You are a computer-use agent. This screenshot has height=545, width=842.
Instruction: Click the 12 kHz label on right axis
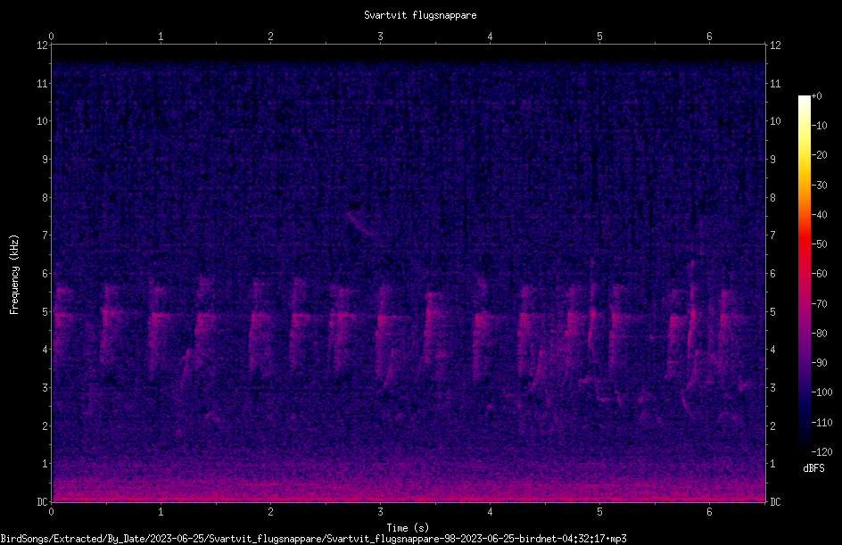pos(775,45)
